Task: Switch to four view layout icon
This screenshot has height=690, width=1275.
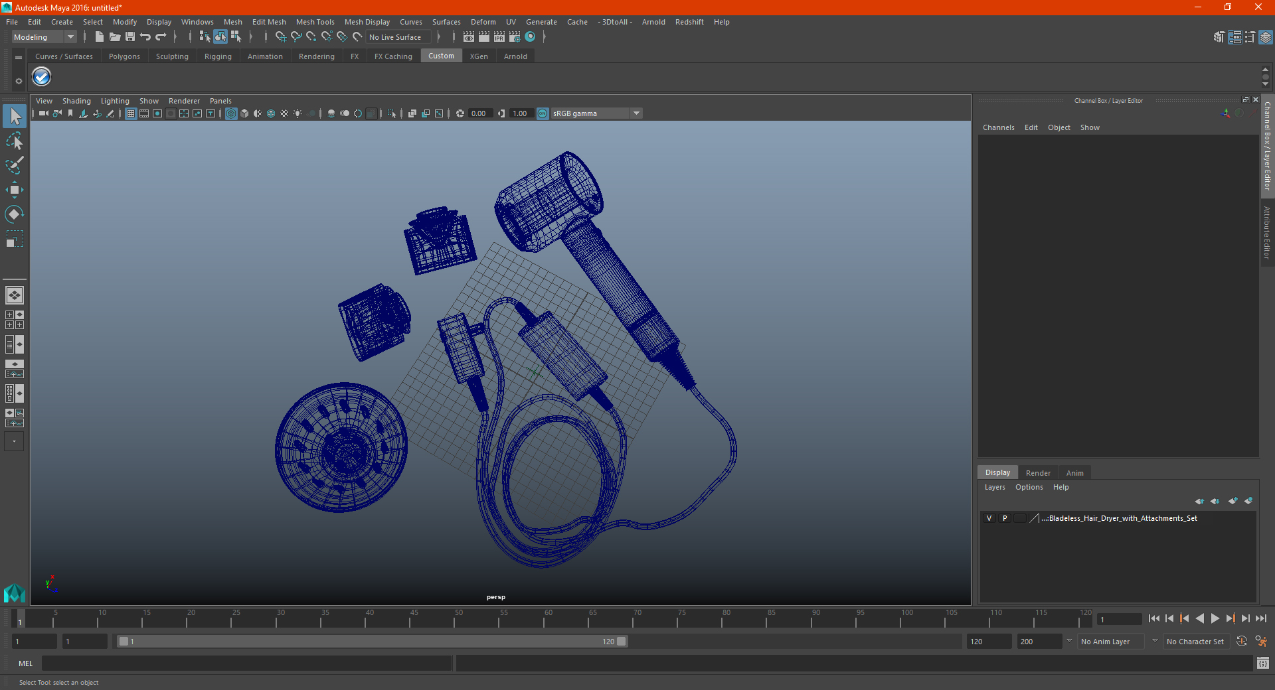Action: pos(15,320)
